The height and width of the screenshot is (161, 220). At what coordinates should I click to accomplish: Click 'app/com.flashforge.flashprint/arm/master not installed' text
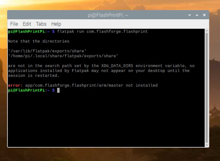(91, 85)
